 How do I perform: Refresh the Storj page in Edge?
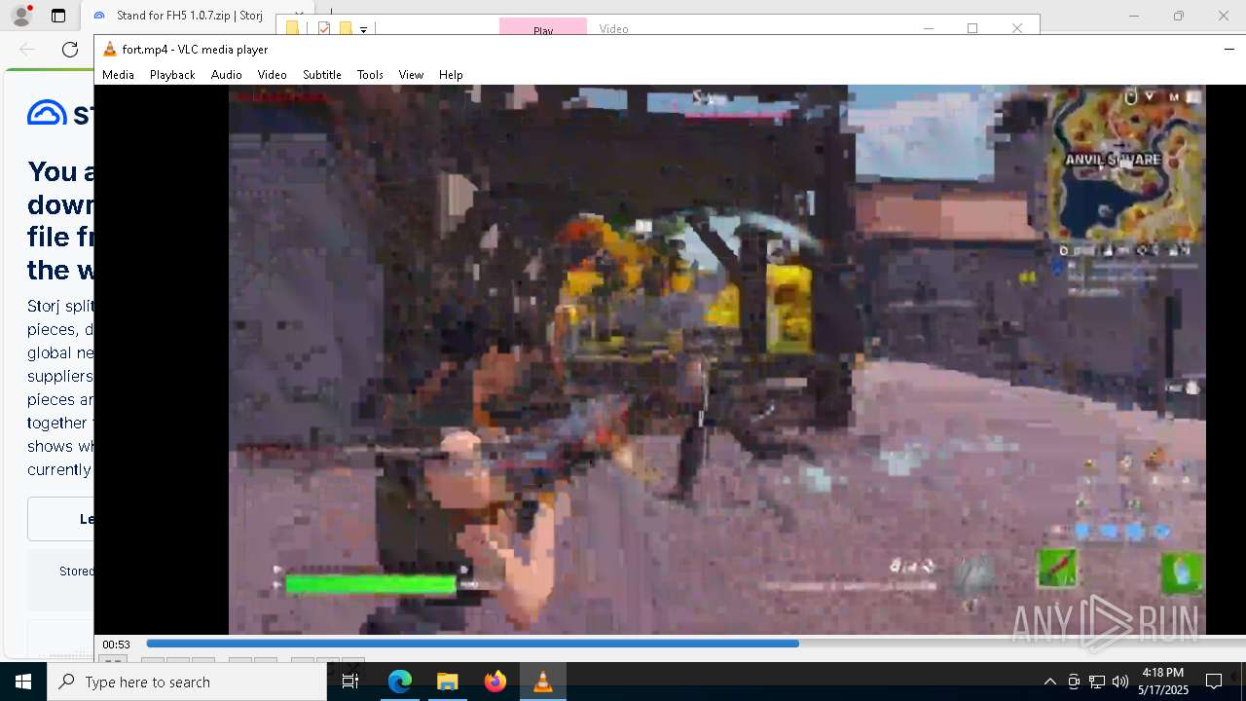[x=70, y=49]
